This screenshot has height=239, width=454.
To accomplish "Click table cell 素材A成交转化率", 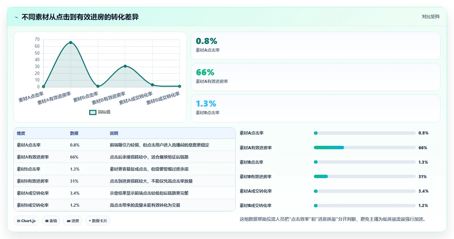I will click(x=33, y=193).
